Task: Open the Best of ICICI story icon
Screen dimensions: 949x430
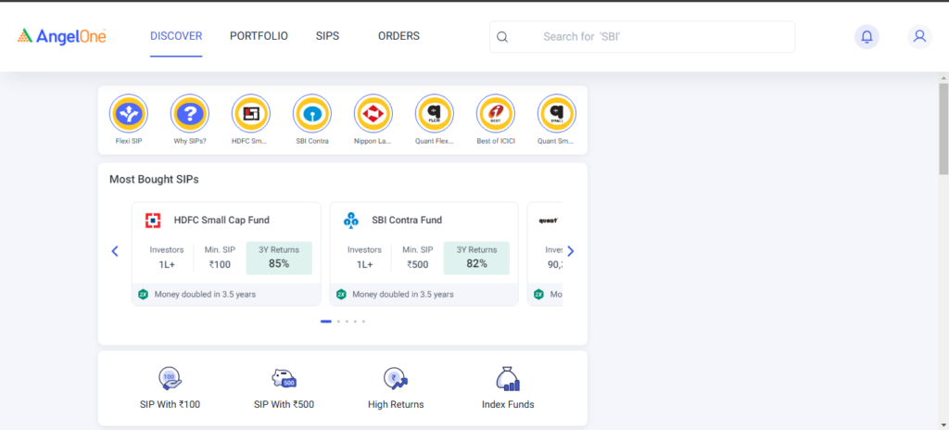Action: tap(496, 113)
